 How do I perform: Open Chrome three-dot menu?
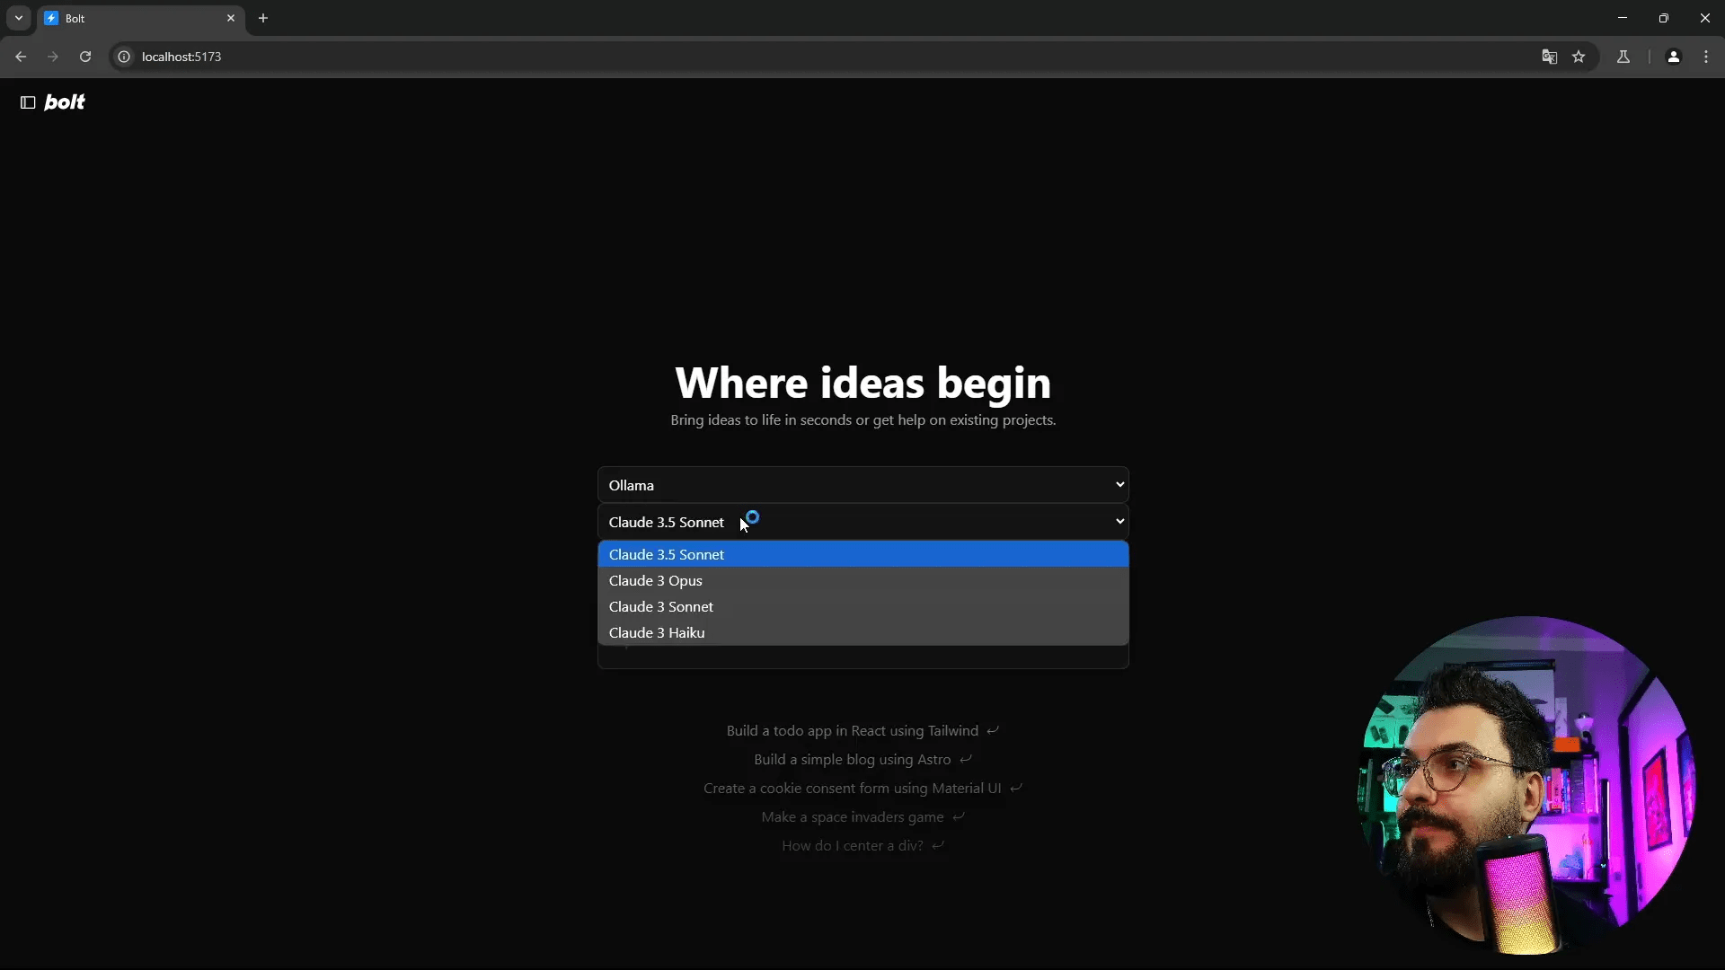[1706, 57]
